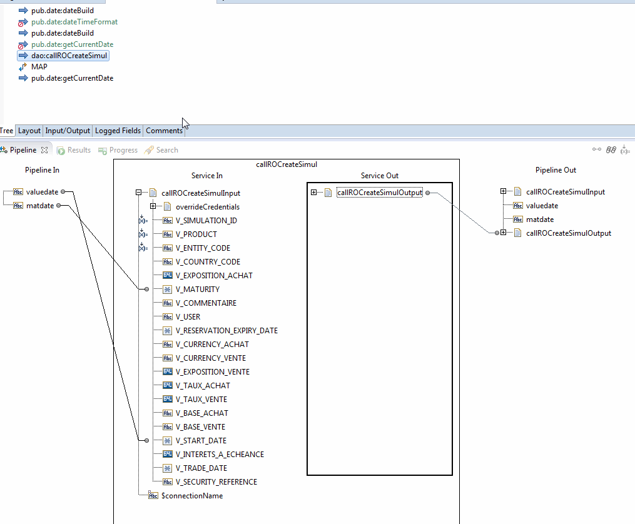
Task: Collapse the callROCreateSimulInput node in Service In
Action: [x=138, y=193]
